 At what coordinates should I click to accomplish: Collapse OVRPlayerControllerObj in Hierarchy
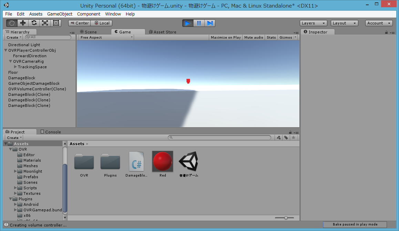tap(6, 50)
